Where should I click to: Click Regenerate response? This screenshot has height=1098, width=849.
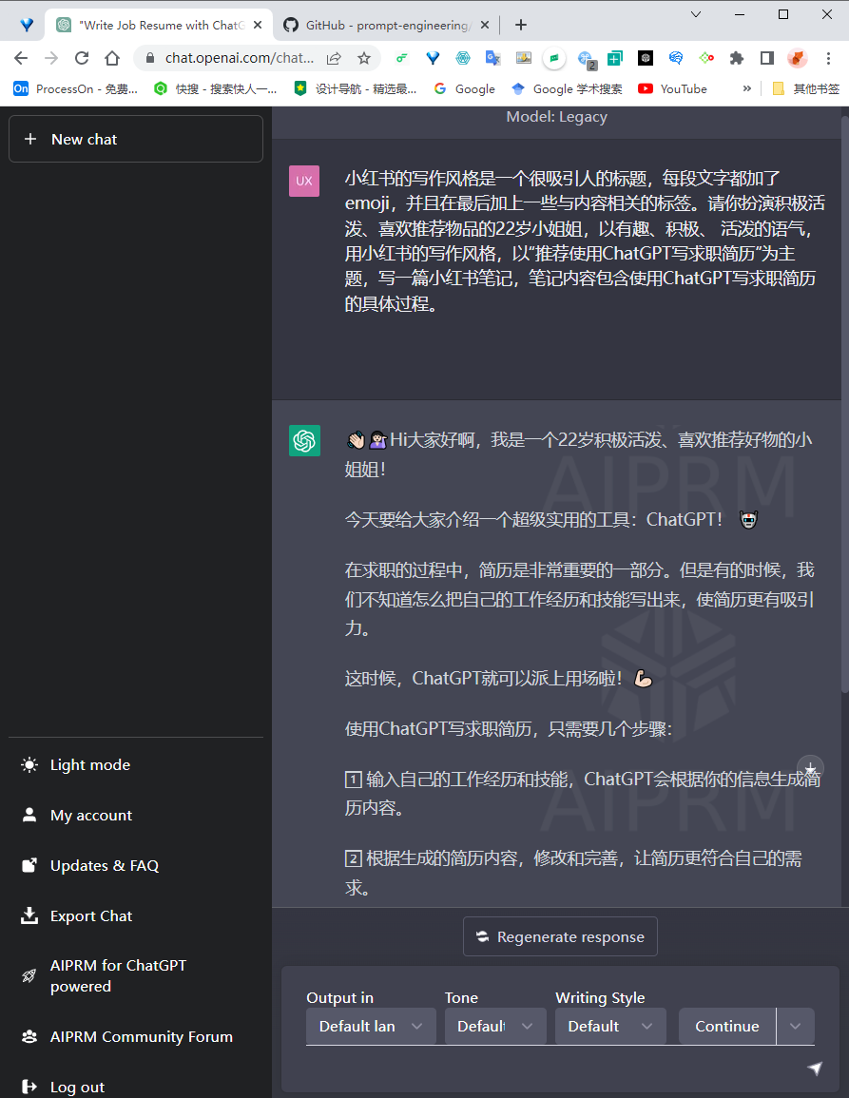[x=560, y=936]
